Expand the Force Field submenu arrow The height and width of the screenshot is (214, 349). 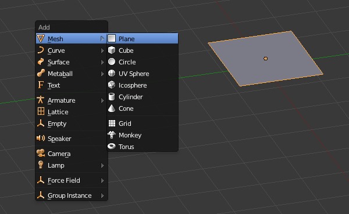tap(102, 180)
